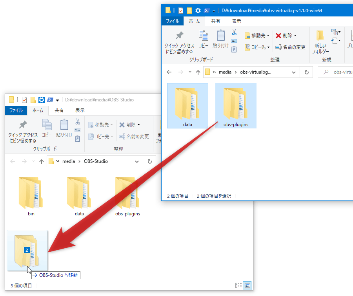The height and width of the screenshot is (296, 353).
Task: Refresh the OBS-Studio folder view
Action: tap(150, 162)
